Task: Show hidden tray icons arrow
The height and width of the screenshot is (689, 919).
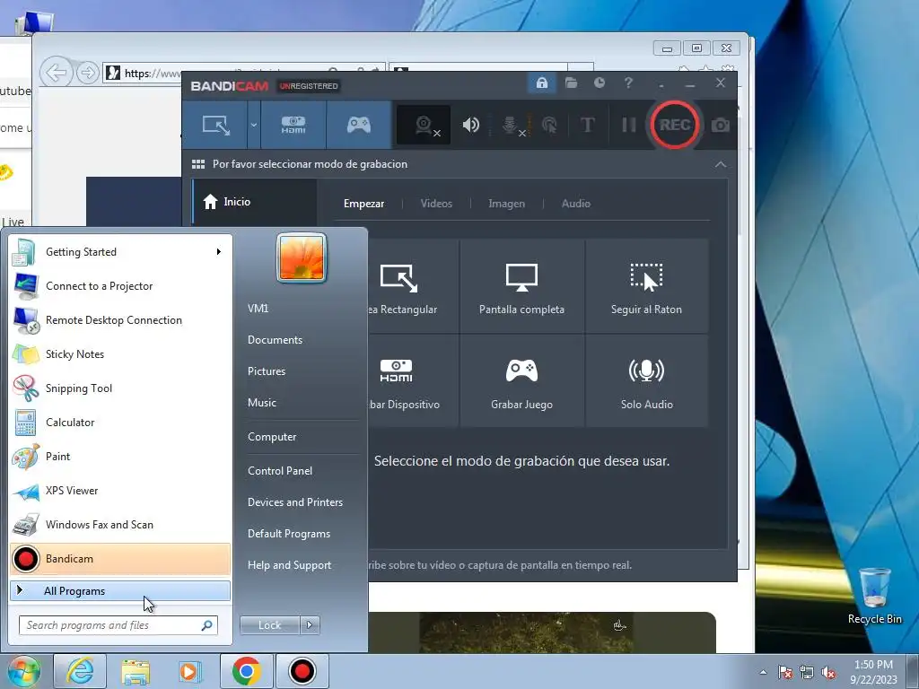Action: pyautogui.click(x=763, y=671)
